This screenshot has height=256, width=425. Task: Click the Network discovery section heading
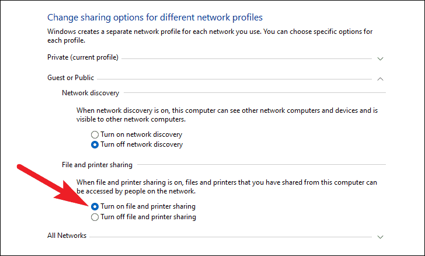pyautogui.click(x=90, y=93)
